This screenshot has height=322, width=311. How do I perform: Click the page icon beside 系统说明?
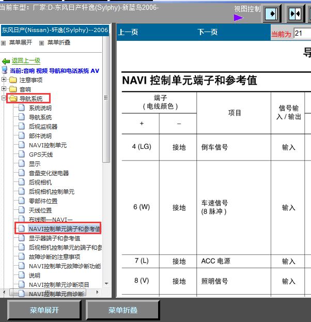click(x=22, y=108)
